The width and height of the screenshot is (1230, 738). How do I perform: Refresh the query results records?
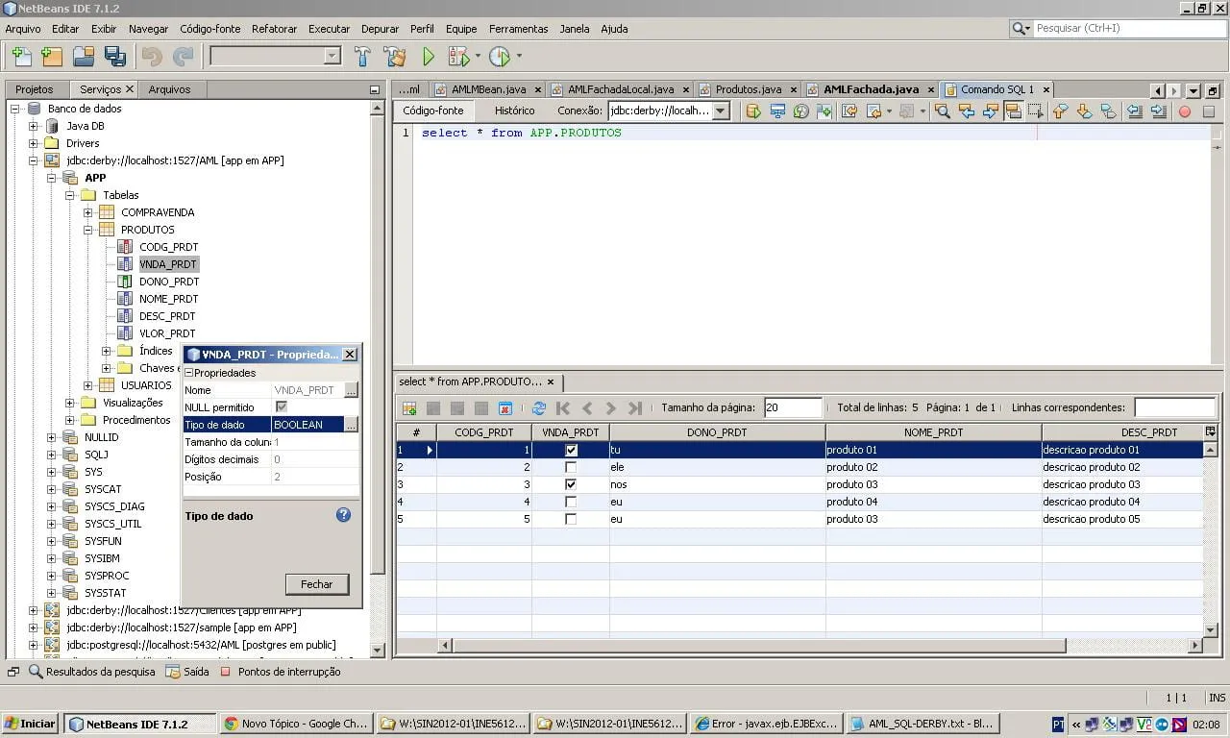click(x=539, y=408)
